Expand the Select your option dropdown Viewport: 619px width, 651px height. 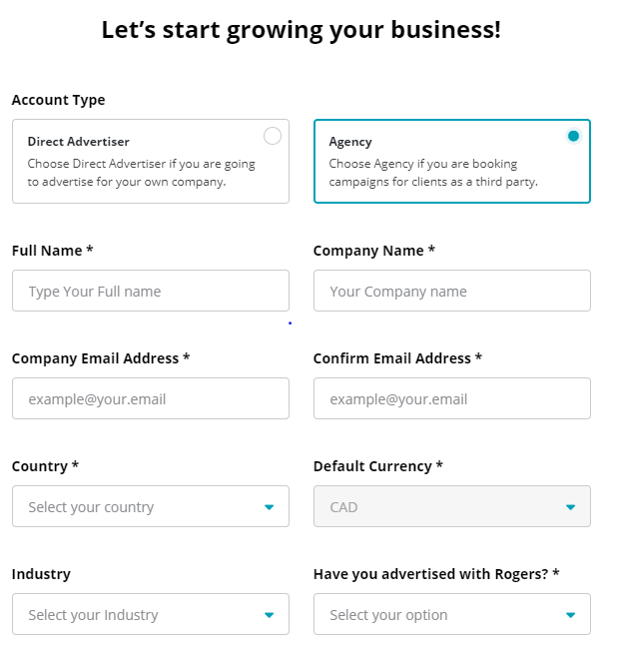tap(439, 614)
